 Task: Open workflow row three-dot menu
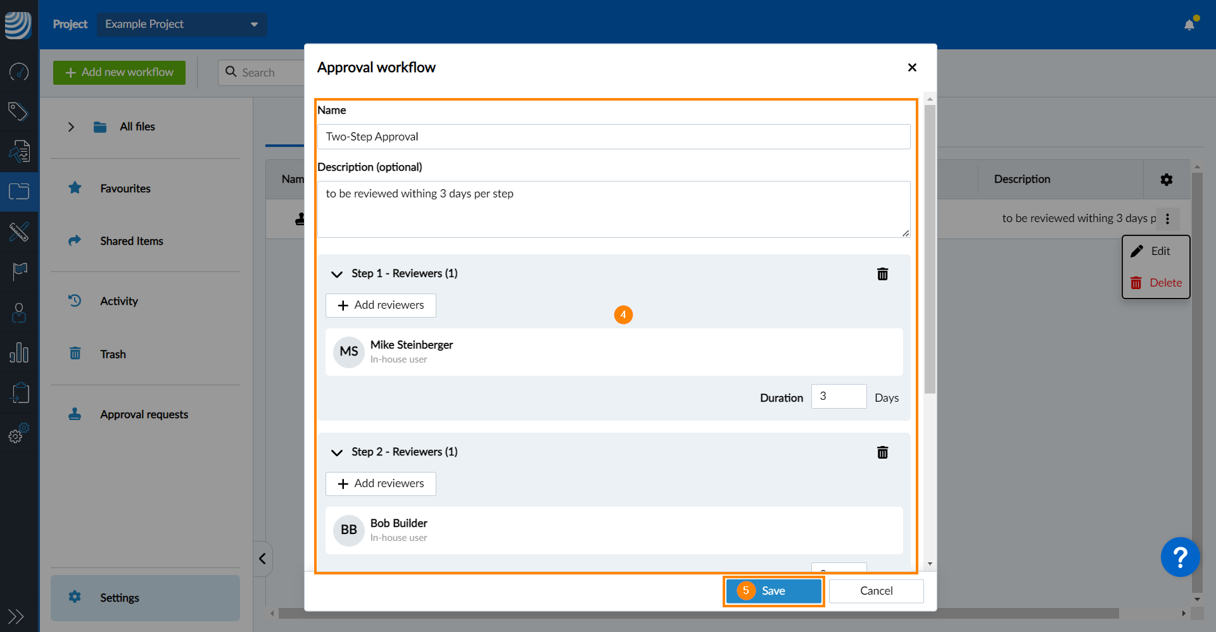[1167, 218]
